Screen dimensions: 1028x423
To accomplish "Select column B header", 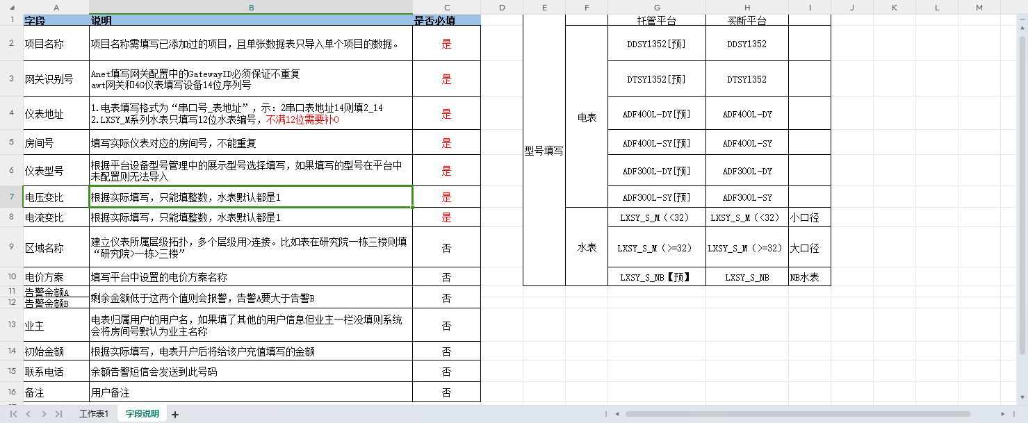I will click(251, 7).
